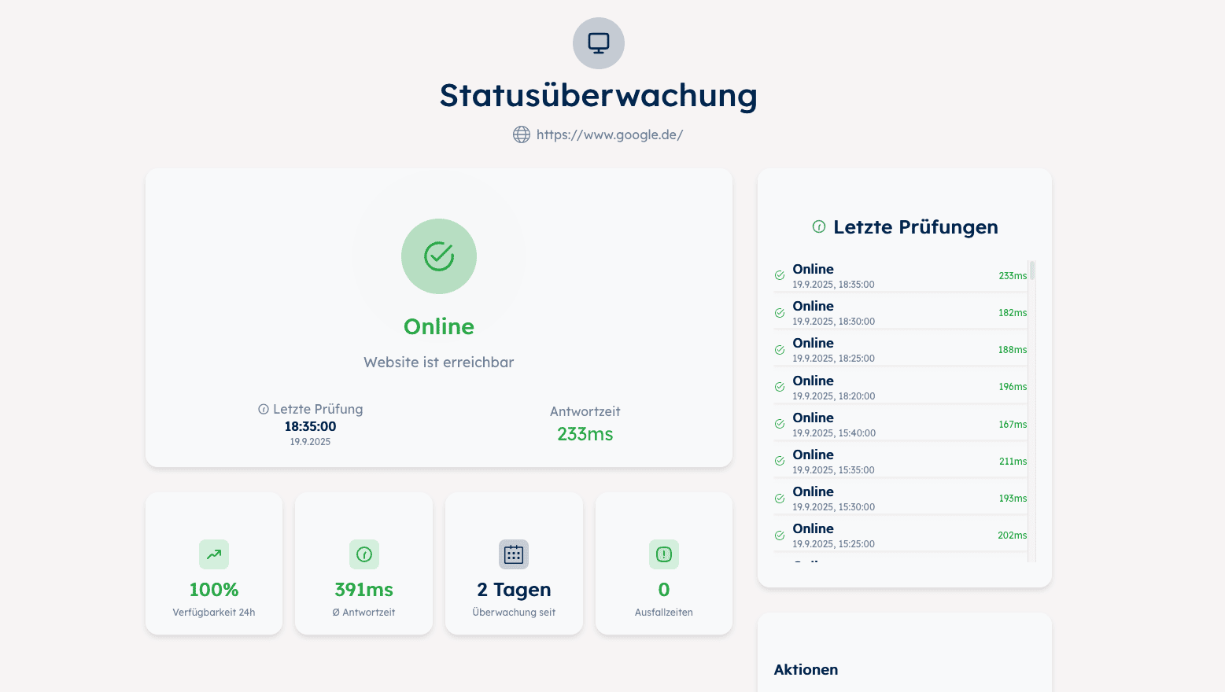Viewport: 1225px width, 692px height.
Task: Click the 233ms Antwortzeit value
Action: [x=585, y=434]
